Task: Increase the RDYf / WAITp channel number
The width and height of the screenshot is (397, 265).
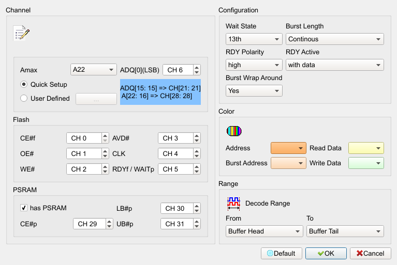Action: 197,166
